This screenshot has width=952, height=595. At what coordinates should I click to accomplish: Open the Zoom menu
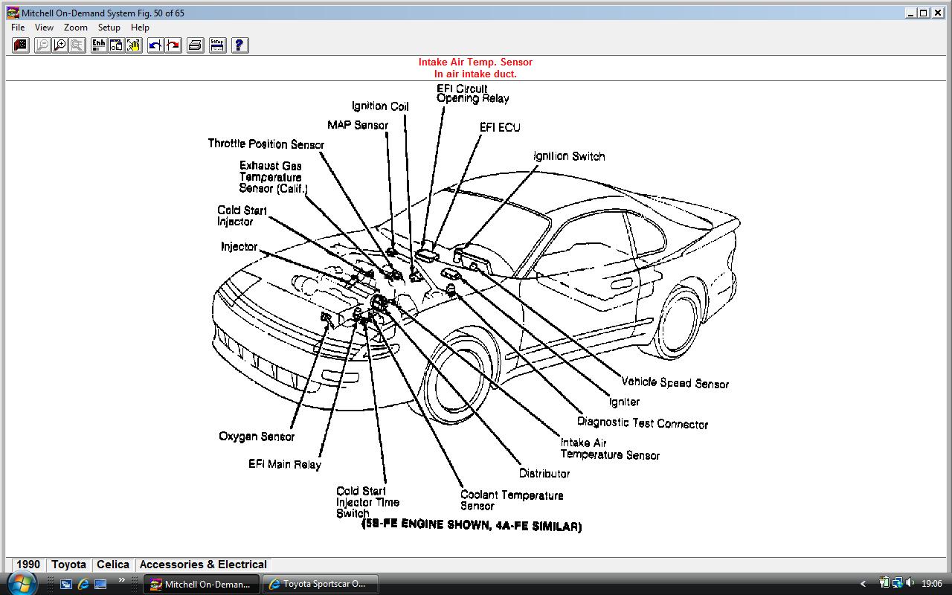[x=75, y=28]
